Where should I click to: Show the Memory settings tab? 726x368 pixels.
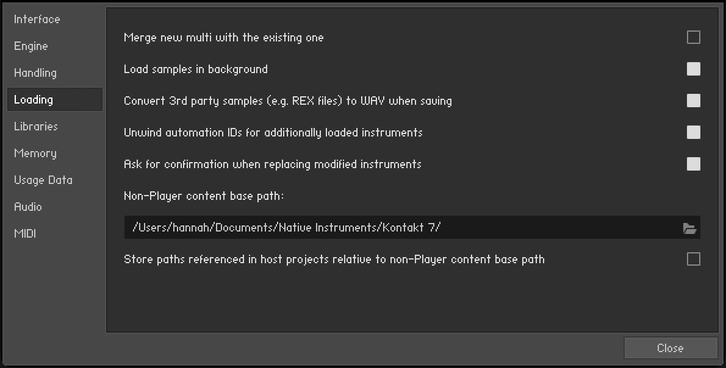tap(35, 154)
